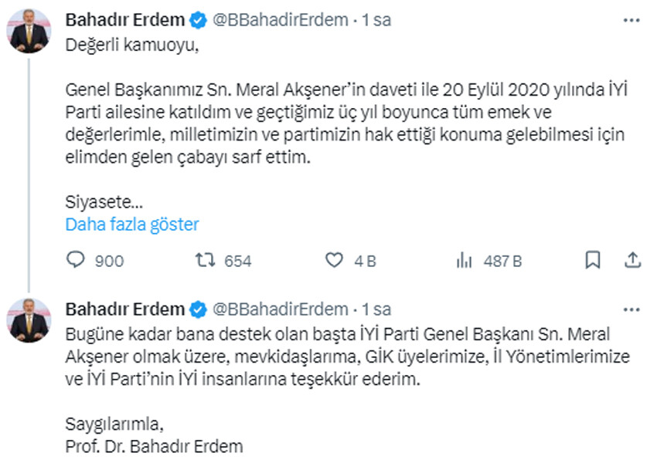657x463 pixels.
Task: Click @BBahadirErdem handle above Bugüne kadar text
Action: click(280, 309)
